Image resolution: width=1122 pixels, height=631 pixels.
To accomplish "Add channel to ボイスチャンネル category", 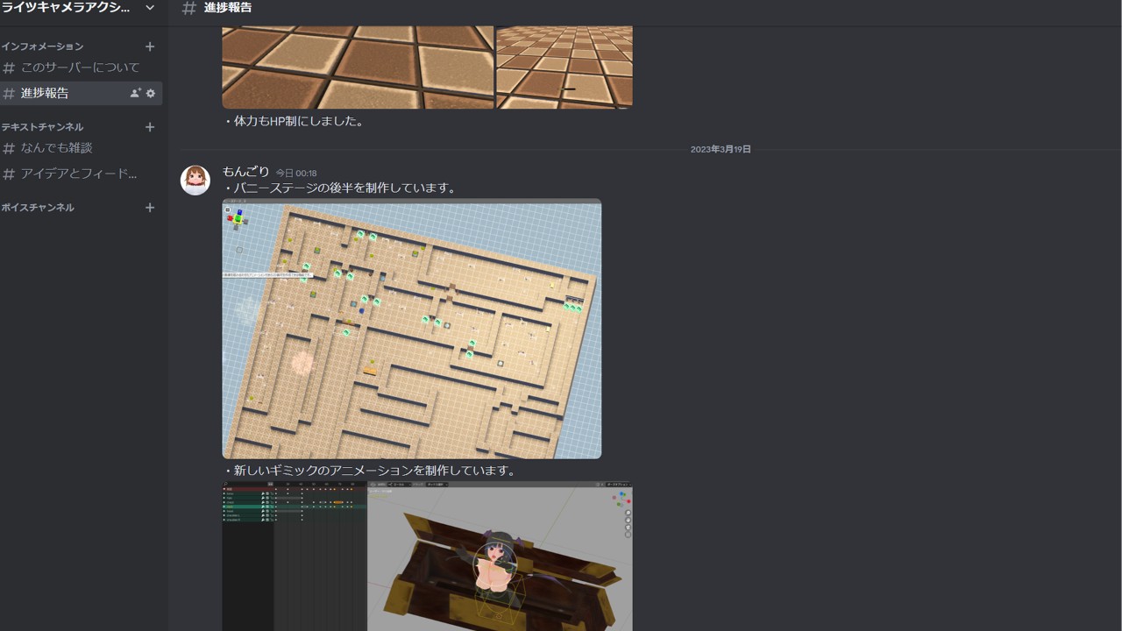I will pos(150,208).
